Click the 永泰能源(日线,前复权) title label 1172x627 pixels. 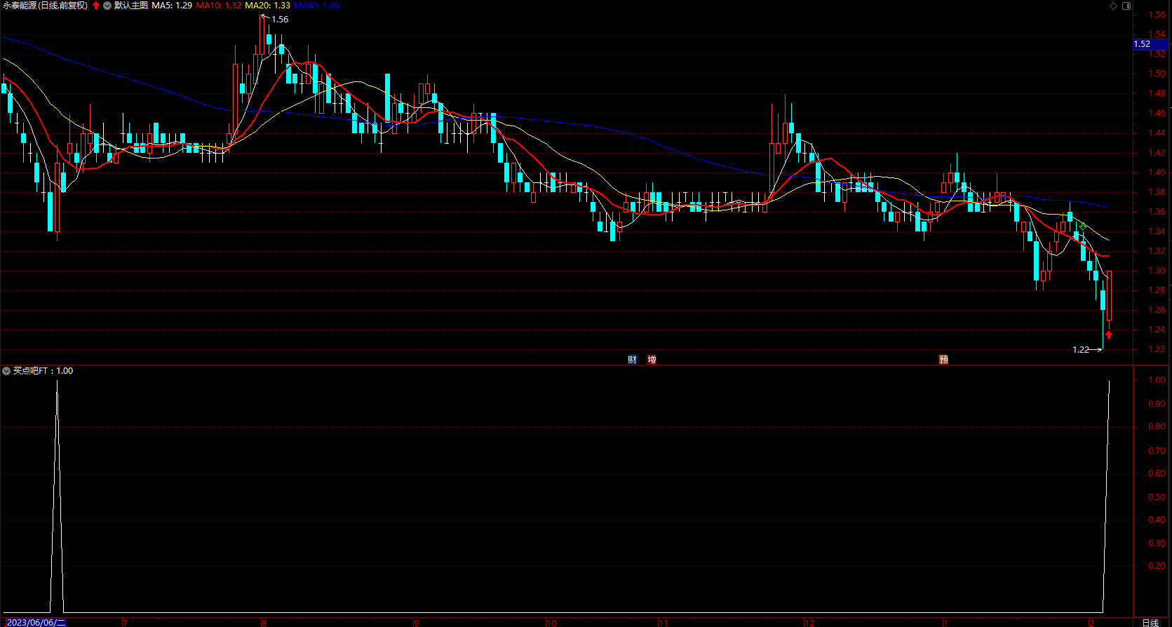pyautogui.click(x=46, y=6)
